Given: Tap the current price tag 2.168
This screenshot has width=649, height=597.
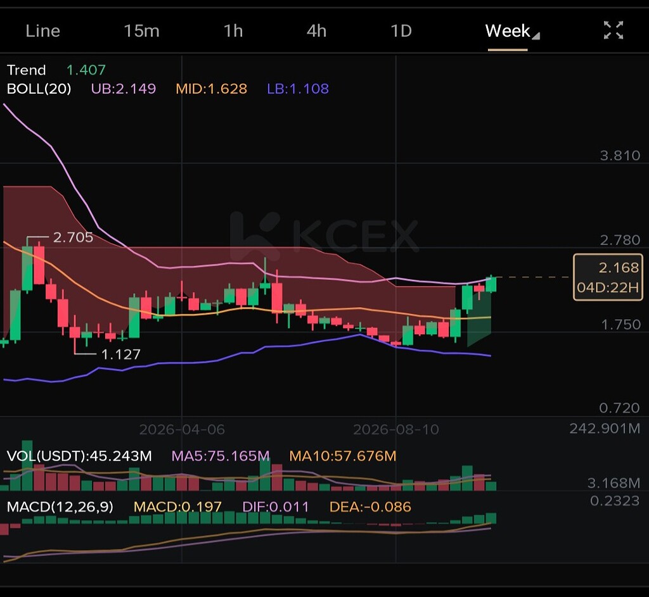Looking at the screenshot, I should pyautogui.click(x=608, y=277).
